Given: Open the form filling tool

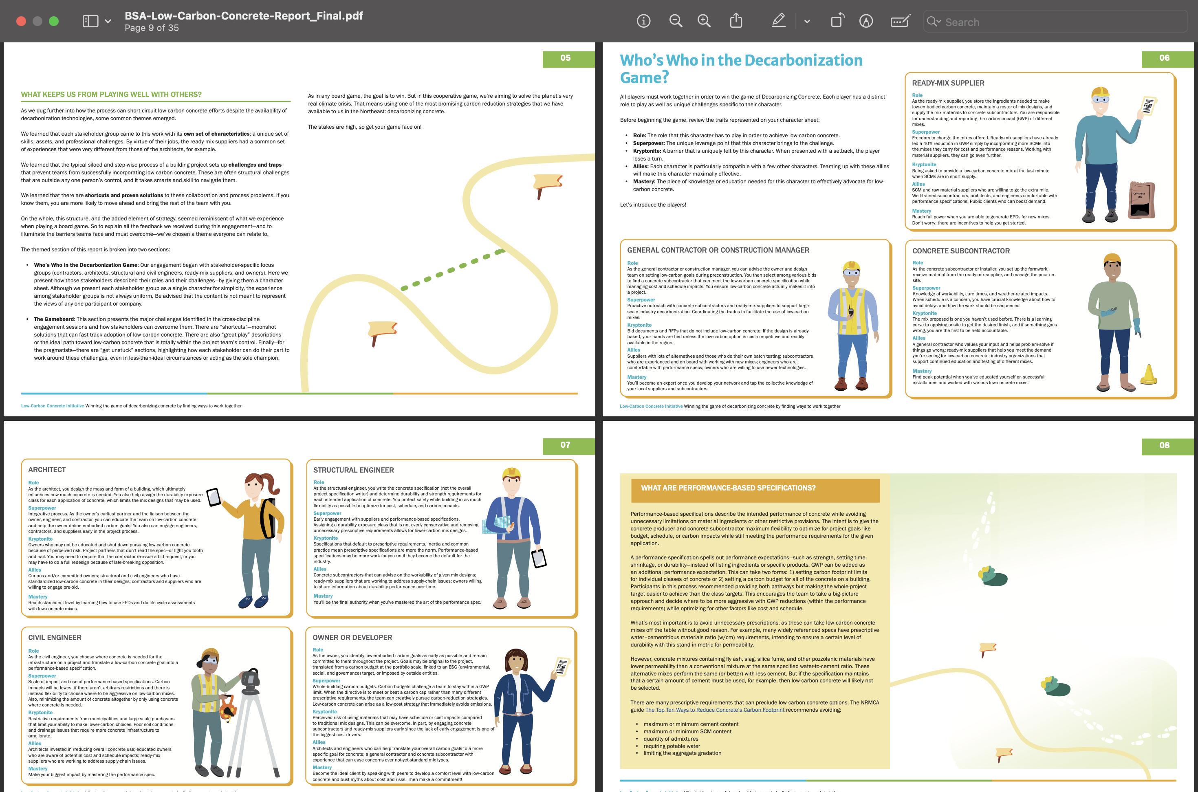Looking at the screenshot, I should pyautogui.click(x=900, y=21).
